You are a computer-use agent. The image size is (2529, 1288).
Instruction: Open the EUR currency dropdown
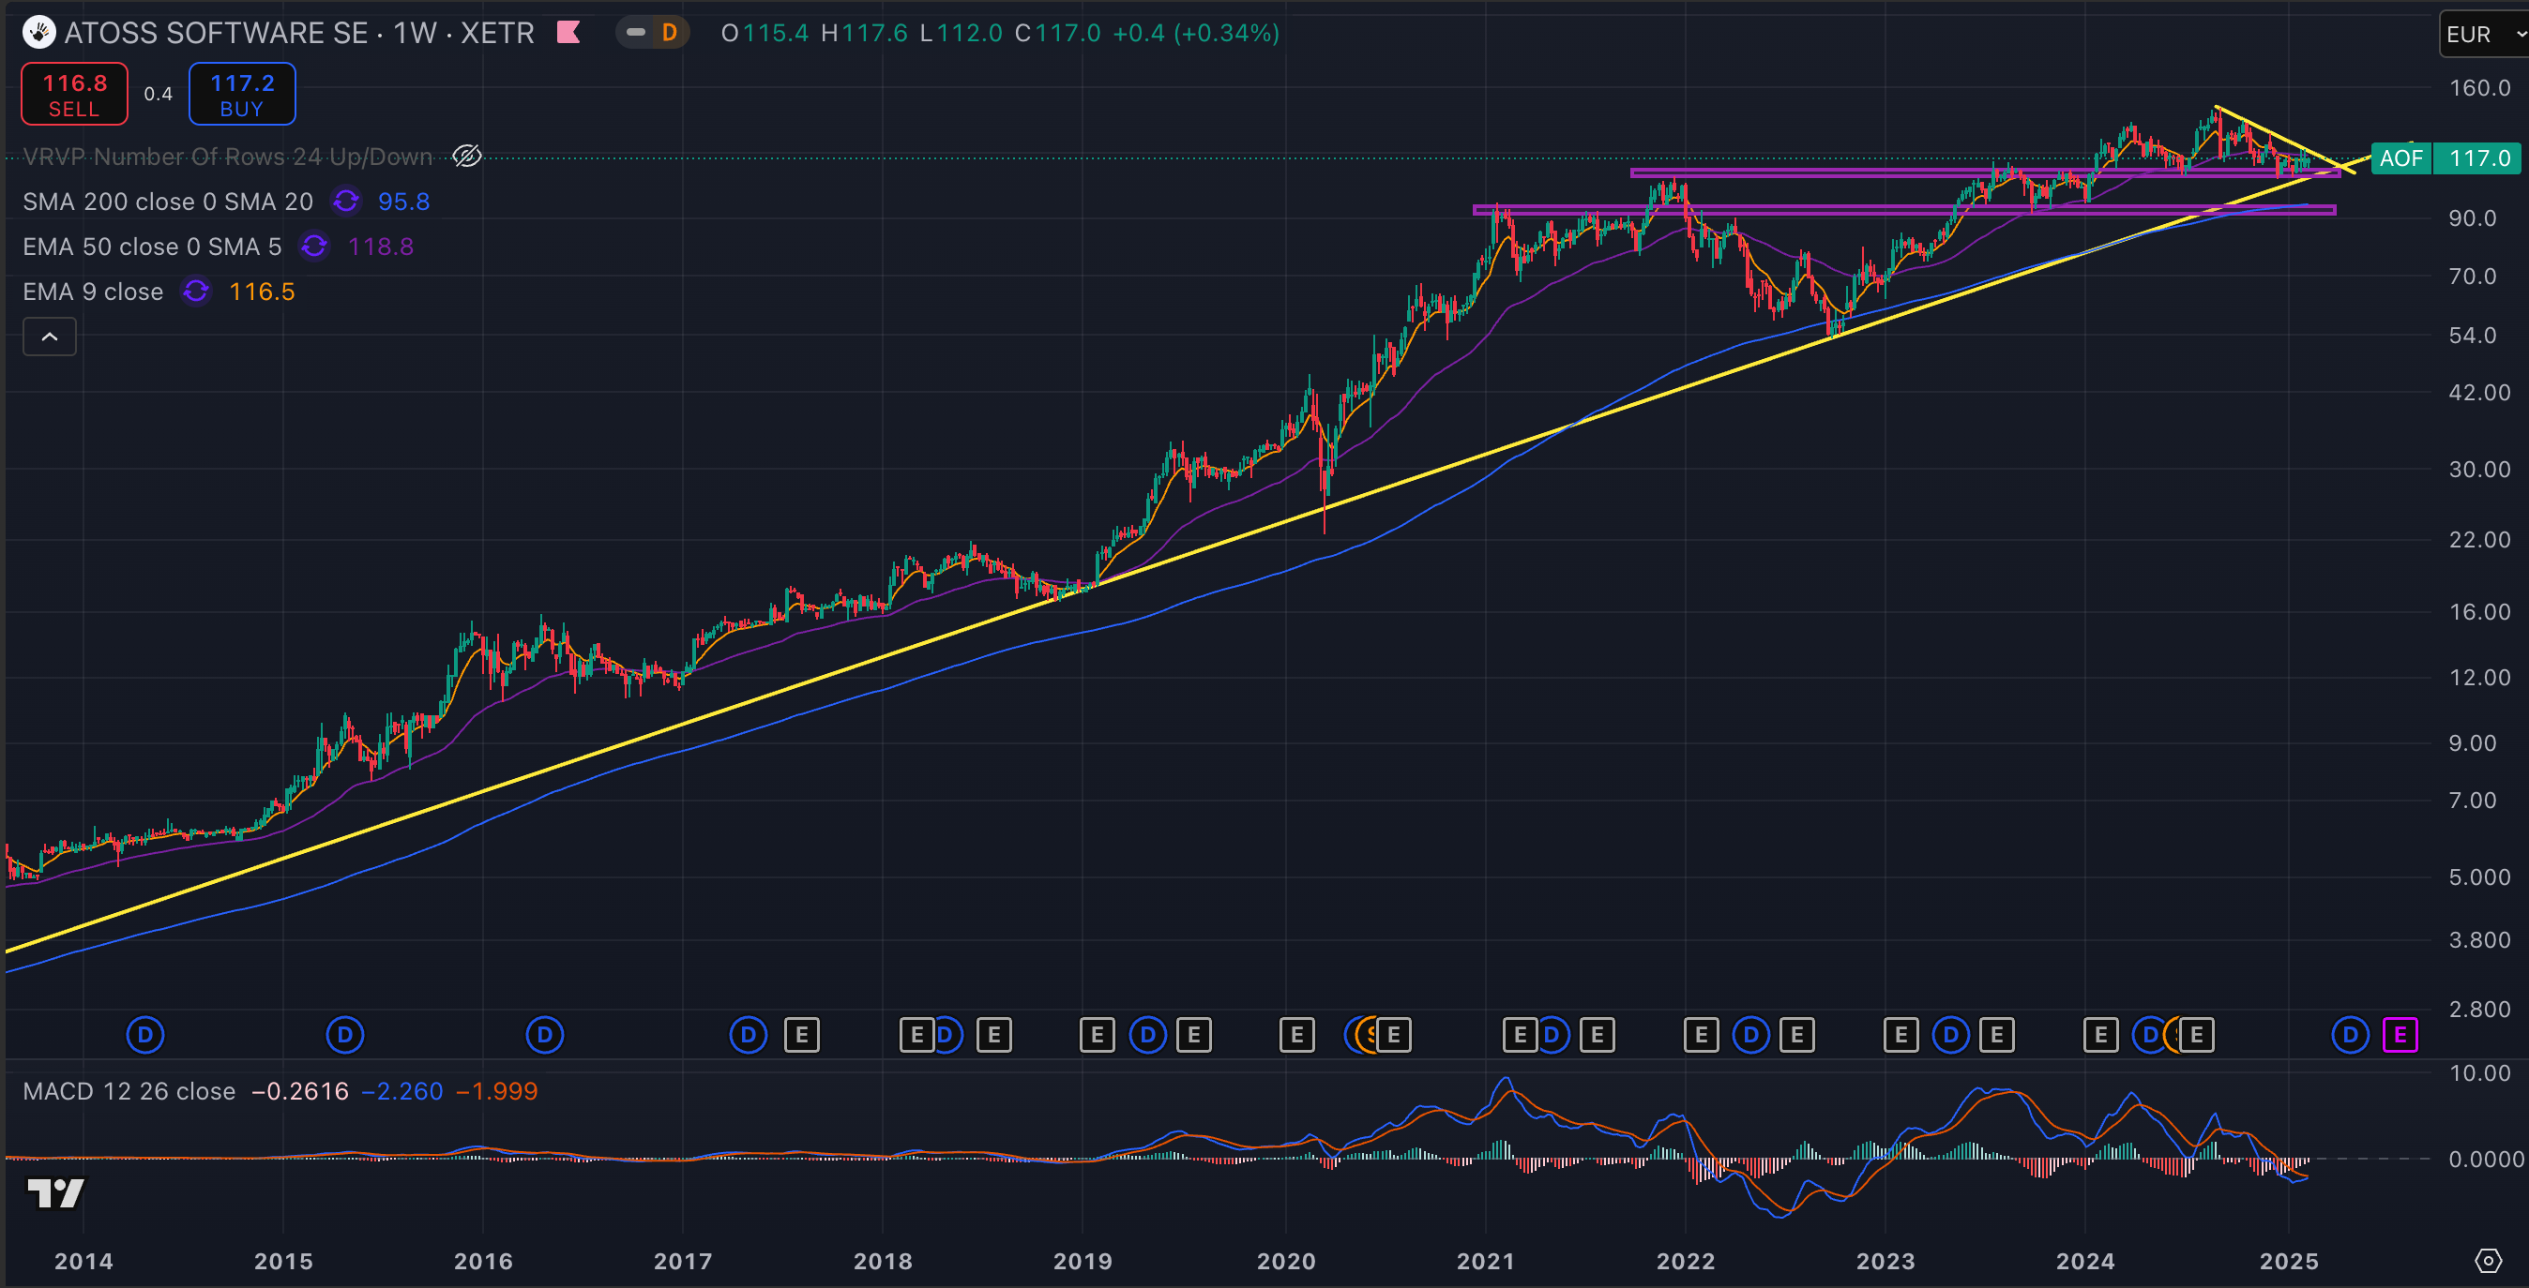2484,35
